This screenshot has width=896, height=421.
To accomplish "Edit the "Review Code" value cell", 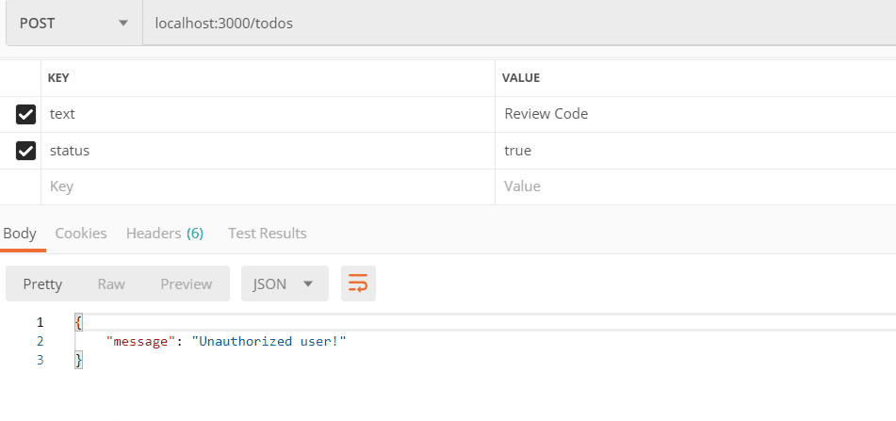I will click(692, 114).
